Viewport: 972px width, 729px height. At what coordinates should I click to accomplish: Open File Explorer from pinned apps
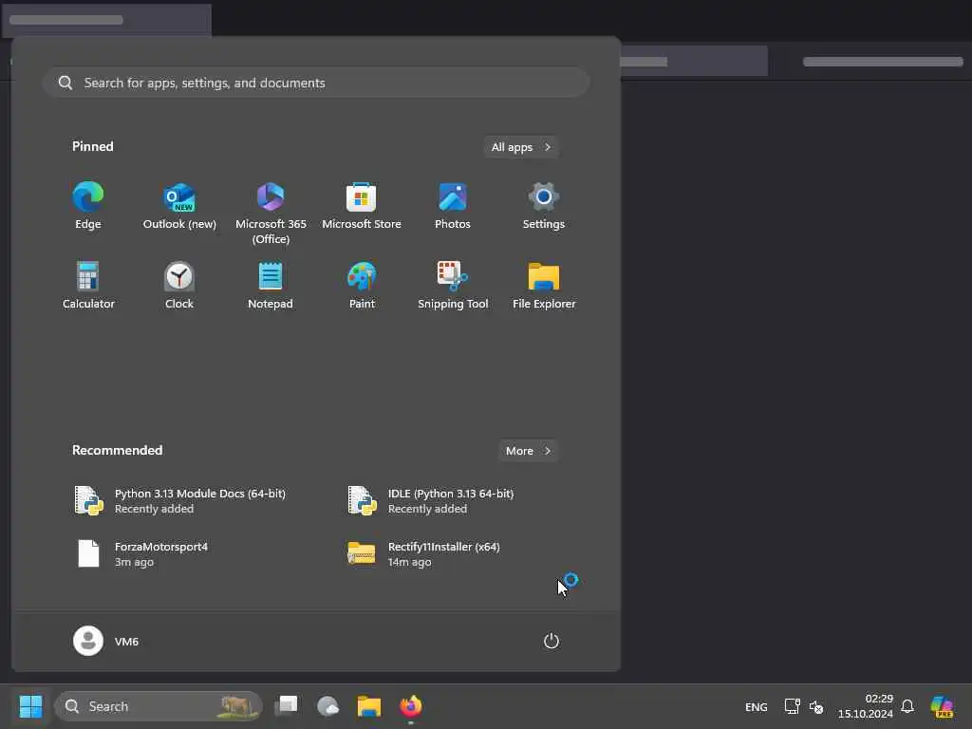[544, 286]
